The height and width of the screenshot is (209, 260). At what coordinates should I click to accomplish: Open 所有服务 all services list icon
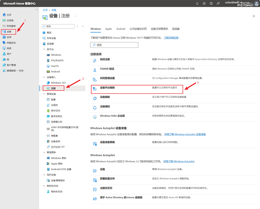(x=4, y=26)
